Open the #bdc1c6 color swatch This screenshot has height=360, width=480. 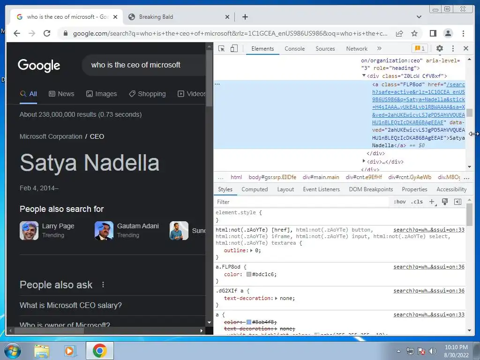tap(249, 274)
